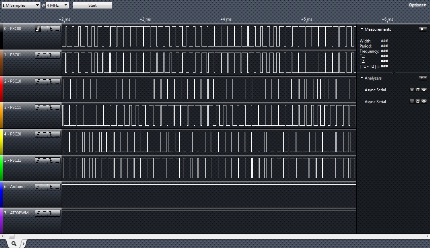The image size is (430, 248).
Task: Open the Options menu
Action: (417, 5)
